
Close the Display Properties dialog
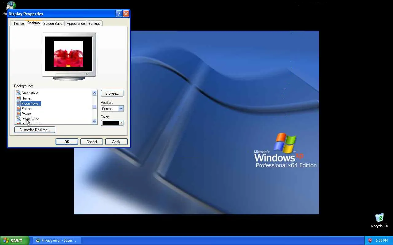[126, 14]
